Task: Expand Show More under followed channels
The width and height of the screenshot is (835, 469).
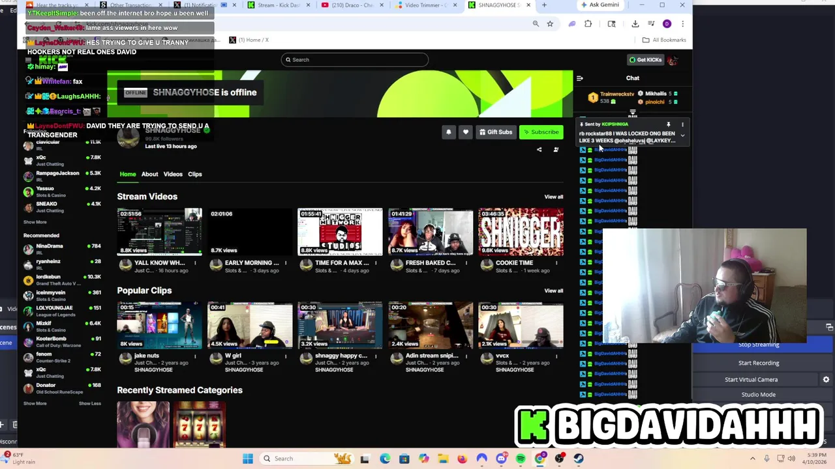Action: pyautogui.click(x=35, y=222)
